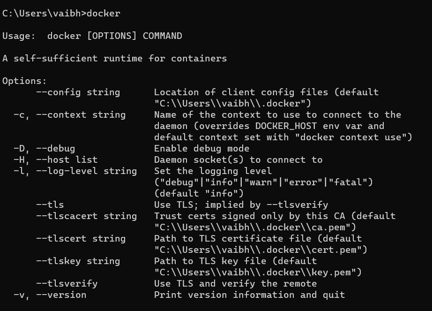
Task: Click the "--tlscacert string" option
Action: pyautogui.click(x=86, y=216)
